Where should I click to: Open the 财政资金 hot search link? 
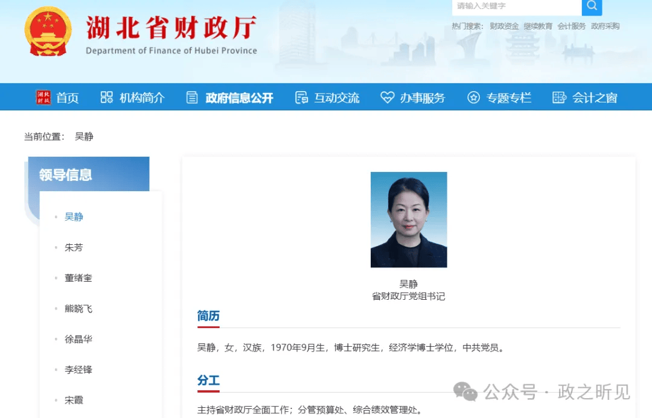click(503, 26)
